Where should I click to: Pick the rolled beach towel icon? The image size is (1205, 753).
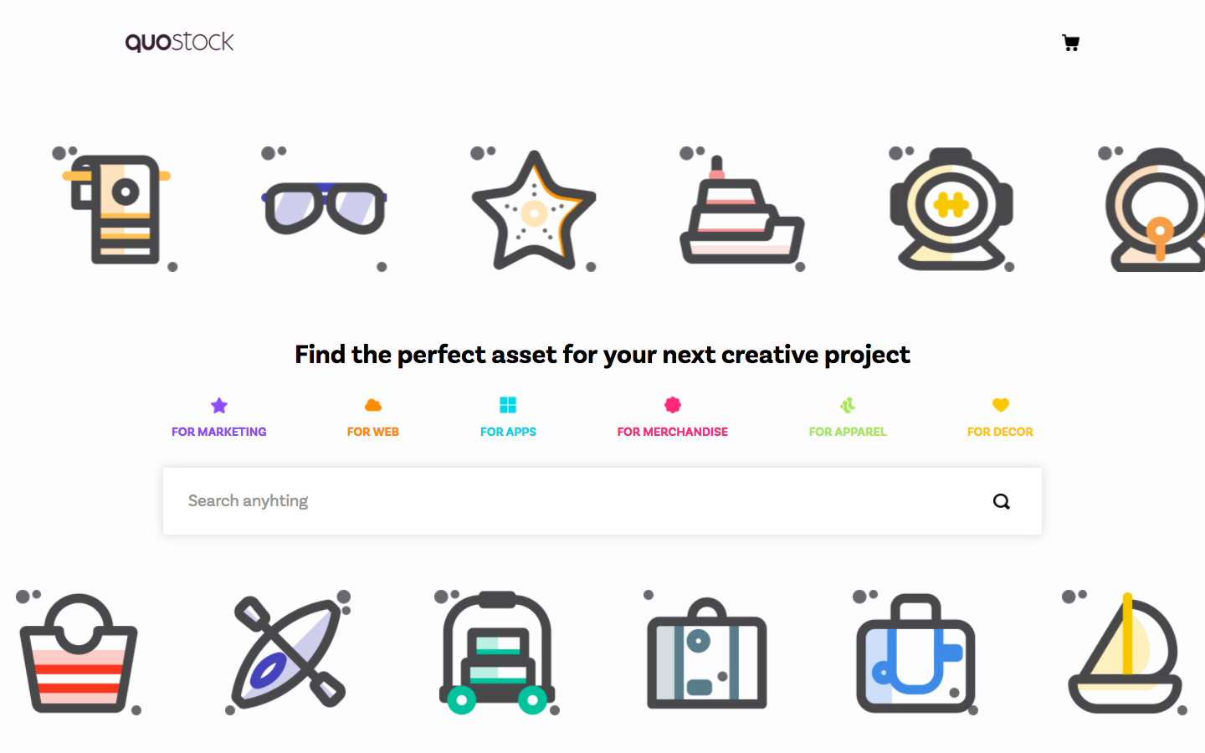(115, 208)
